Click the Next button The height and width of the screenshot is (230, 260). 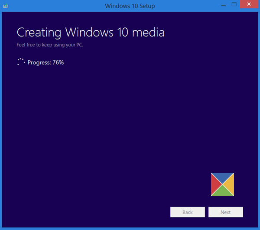pos(226,212)
